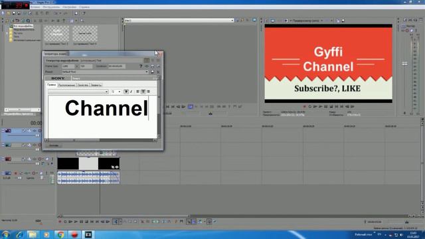The height and width of the screenshot is (239, 425).
Task: Pause playback in video preview window
Action: (326, 107)
